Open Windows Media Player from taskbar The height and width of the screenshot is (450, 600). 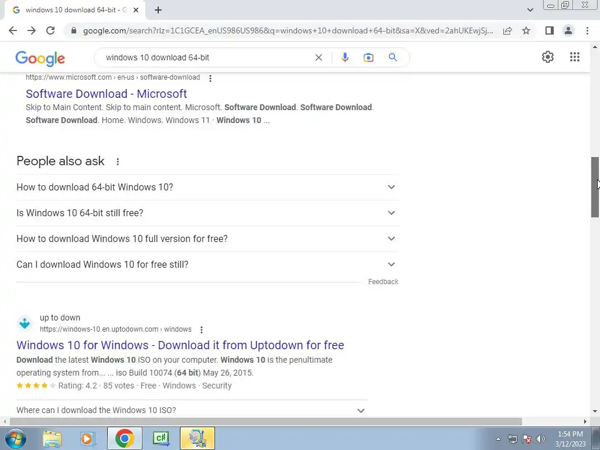tap(87, 438)
